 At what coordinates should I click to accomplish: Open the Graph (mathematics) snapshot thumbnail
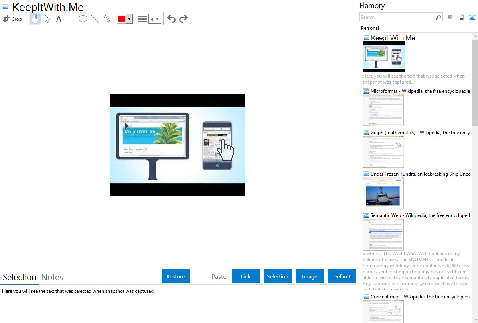383,152
